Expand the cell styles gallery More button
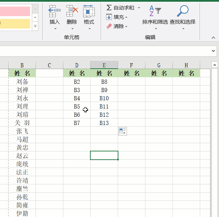This screenshot has width=219, height=217. pyautogui.click(x=35, y=26)
